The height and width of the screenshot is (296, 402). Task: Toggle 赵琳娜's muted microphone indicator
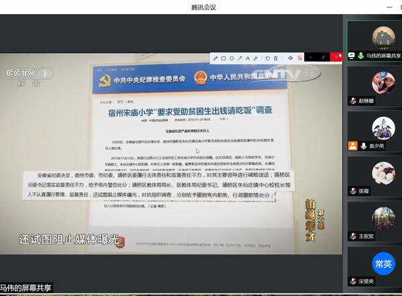(x=353, y=101)
